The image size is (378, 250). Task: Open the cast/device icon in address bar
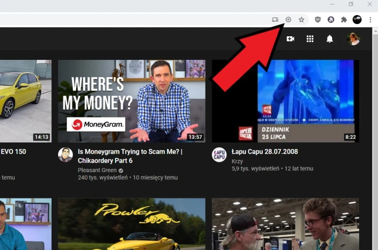[275, 19]
